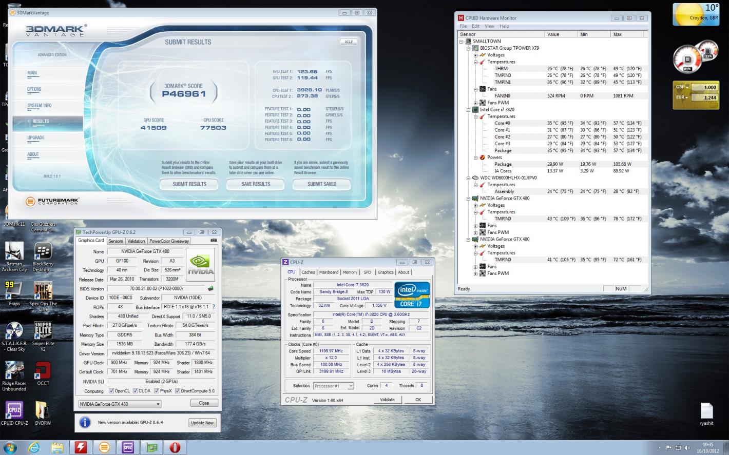729x455 pixels.
Task: Click the BIOS save chip icon in GPU-Z
Action: pos(210,289)
